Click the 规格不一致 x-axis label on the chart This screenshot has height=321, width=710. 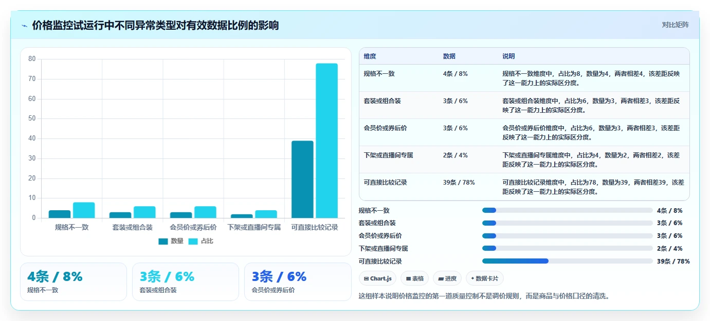pyautogui.click(x=72, y=227)
